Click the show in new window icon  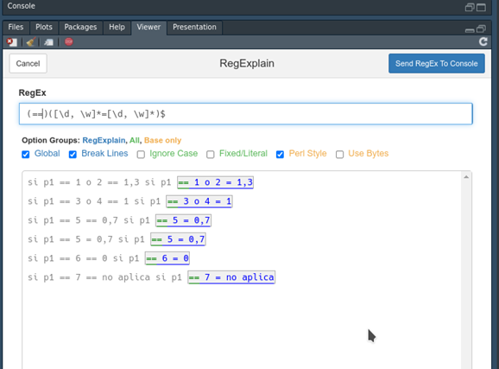[x=48, y=42]
